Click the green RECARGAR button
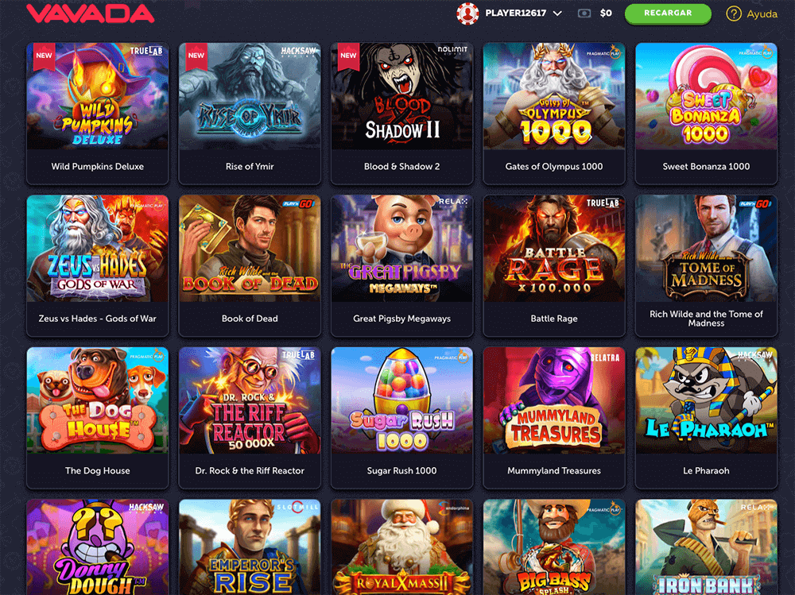795x595 pixels. coord(668,14)
